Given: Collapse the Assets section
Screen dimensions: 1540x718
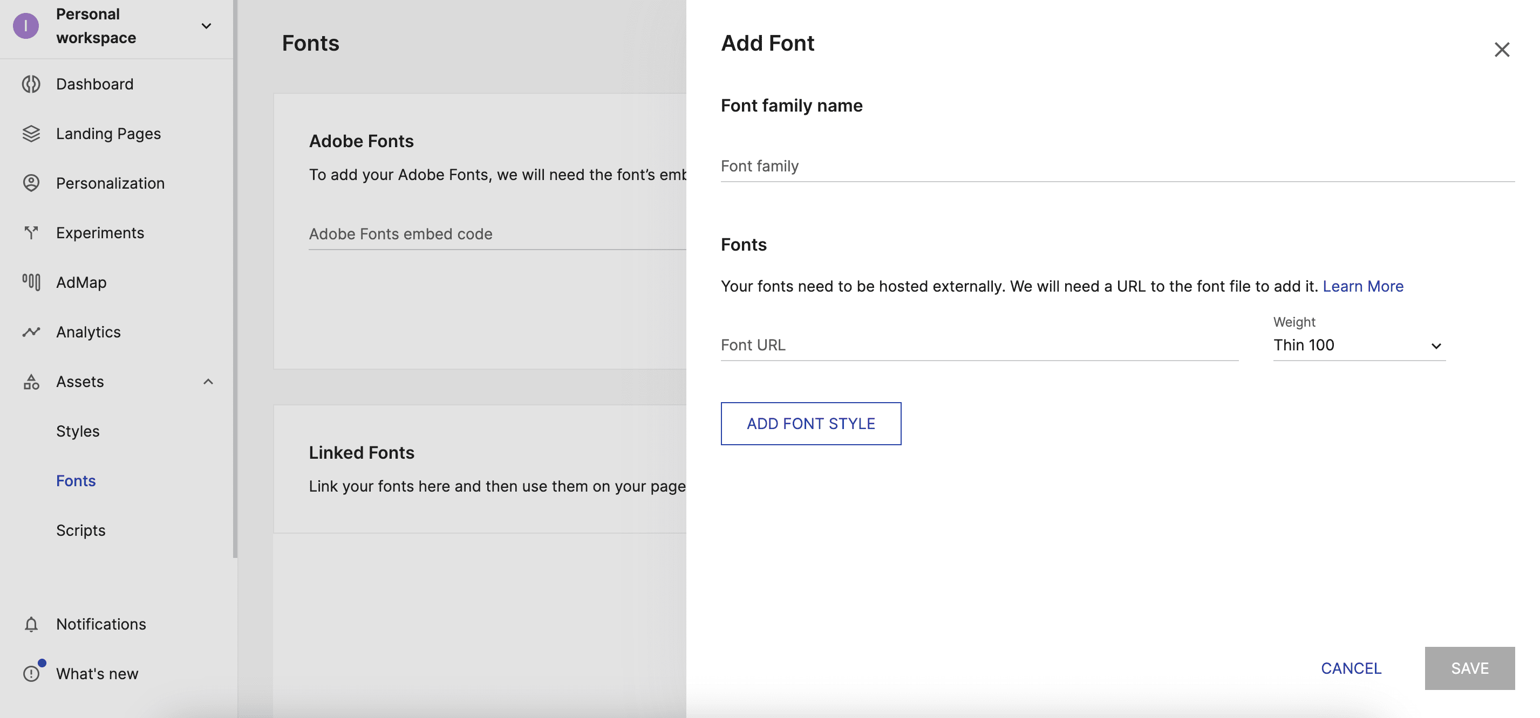Looking at the screenshot, I should click(x=208, y=382).
